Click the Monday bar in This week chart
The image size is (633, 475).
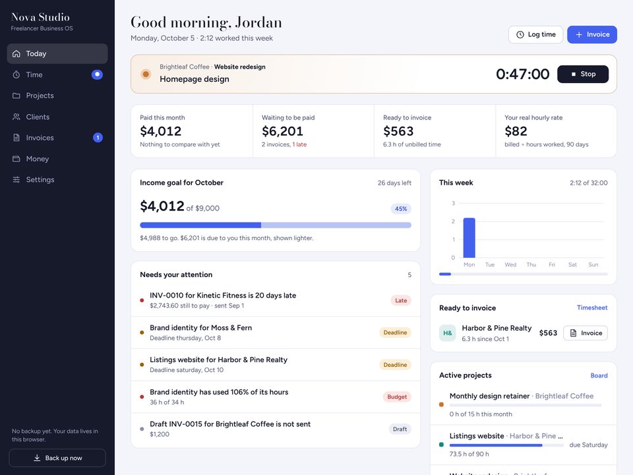pyautogui.click(x=469, y=237)
